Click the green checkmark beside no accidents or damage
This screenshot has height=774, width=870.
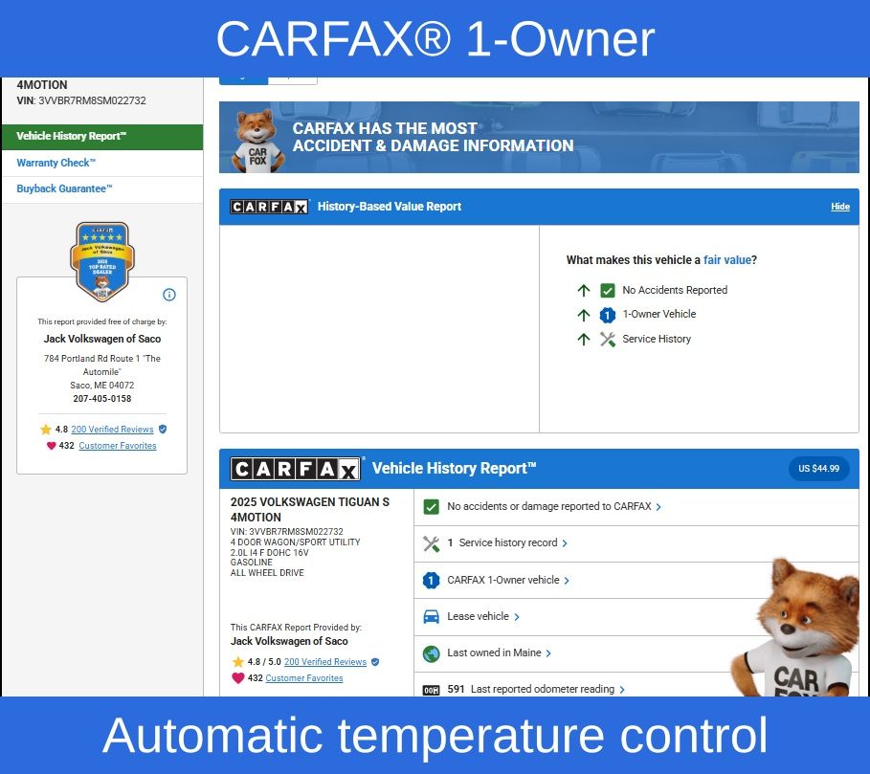431,507
